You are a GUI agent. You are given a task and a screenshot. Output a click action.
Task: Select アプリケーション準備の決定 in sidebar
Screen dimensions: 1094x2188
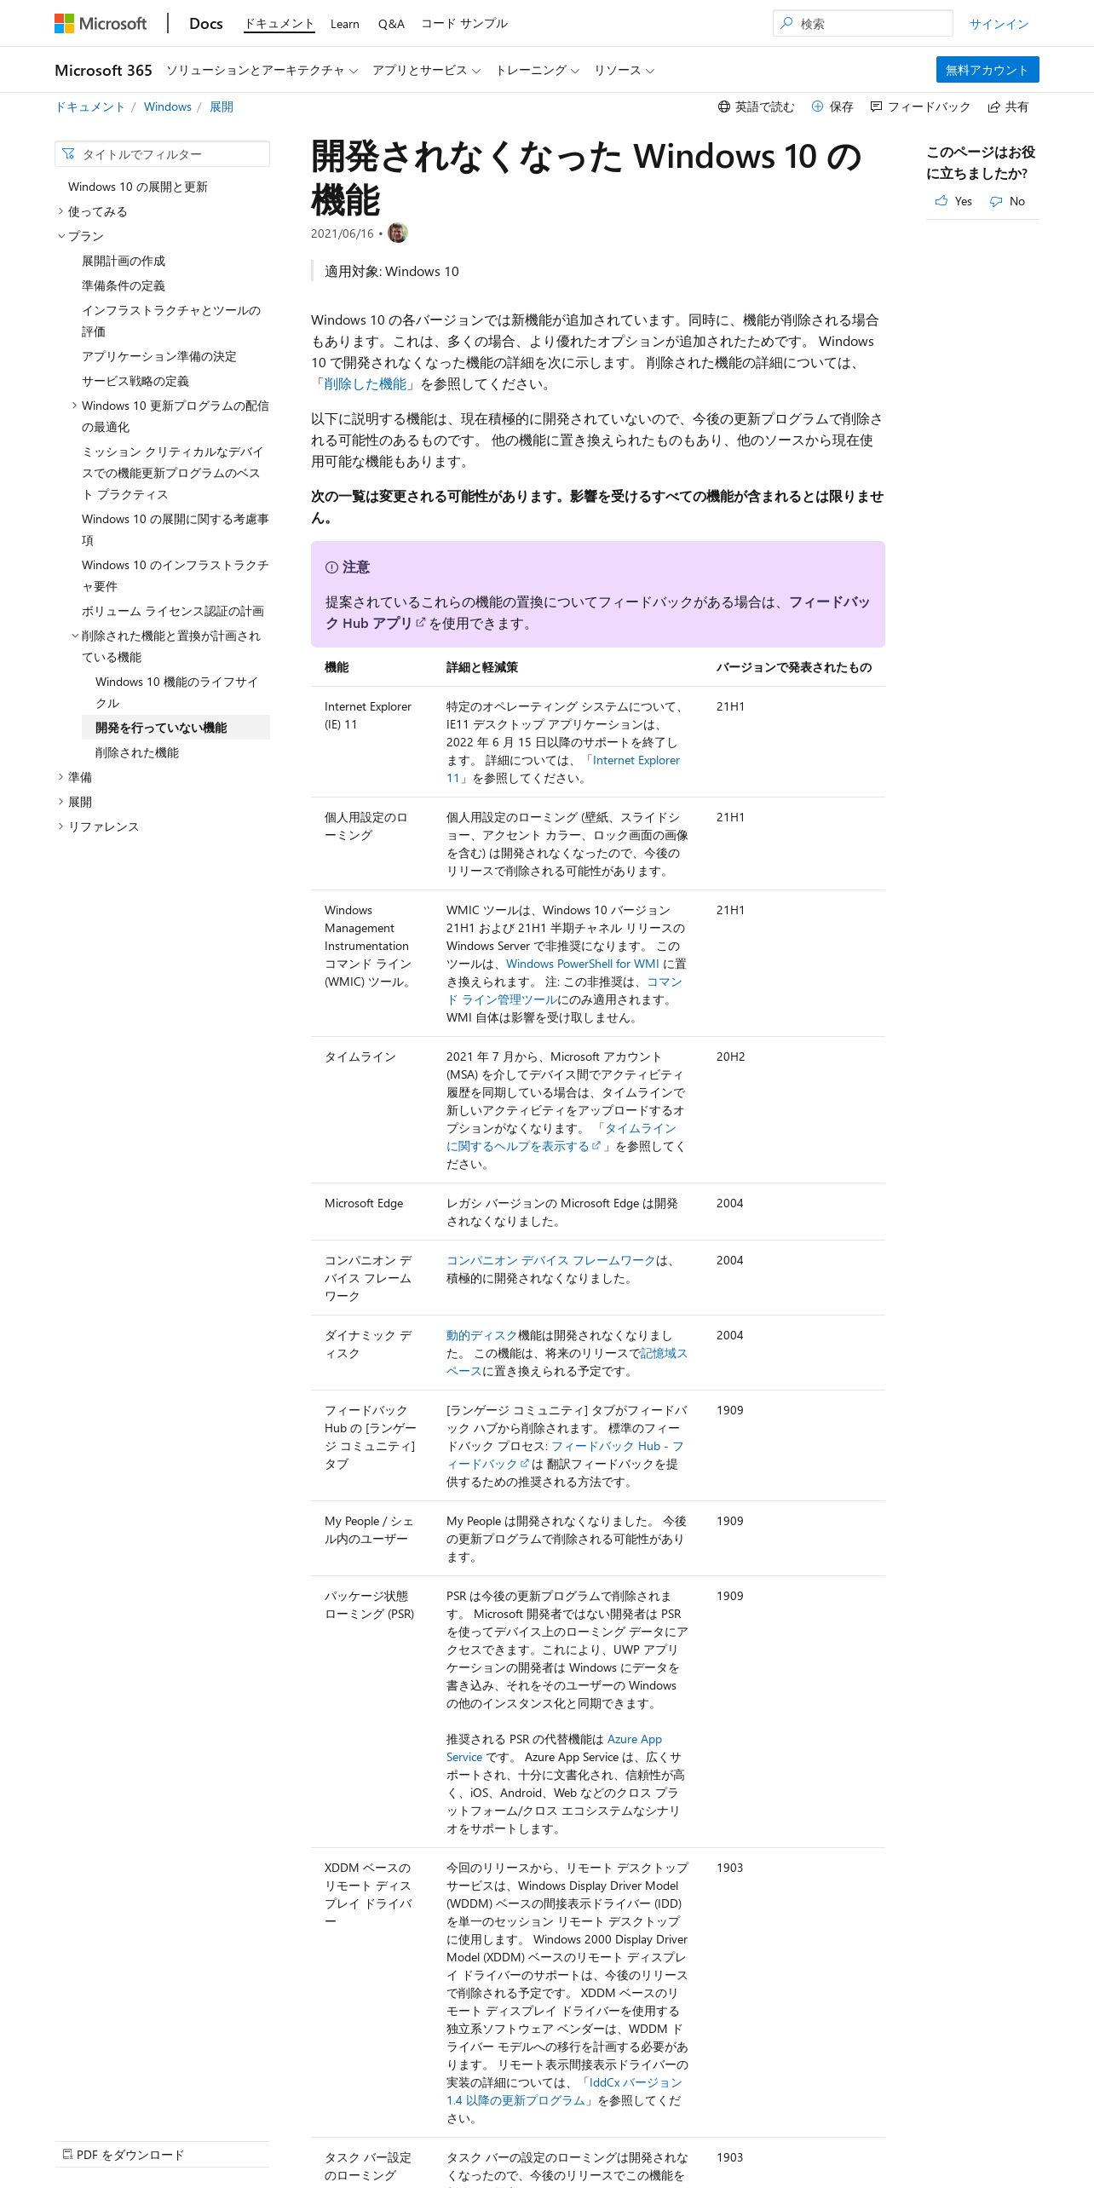tap(159, 356)
